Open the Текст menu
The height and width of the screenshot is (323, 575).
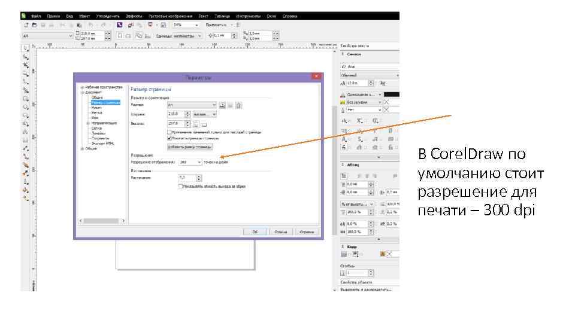point(203,16)
